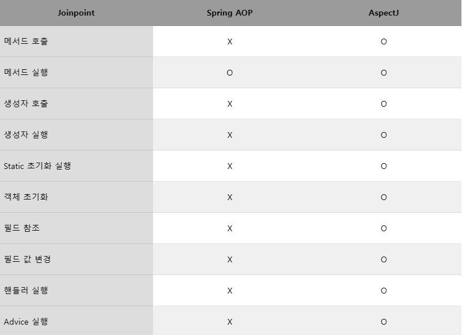Viewport: 462px width, 335px height.
Task: Click the AspectJ O for 핸들러 실행
Action: 383,291
